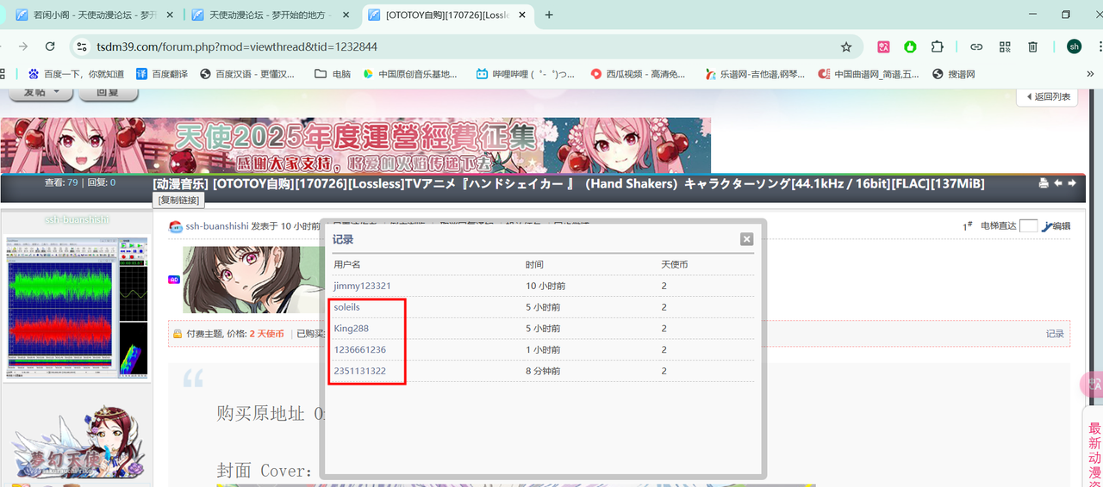Open the 中国曲谱网 bookmark

click(x=869, y=74)
